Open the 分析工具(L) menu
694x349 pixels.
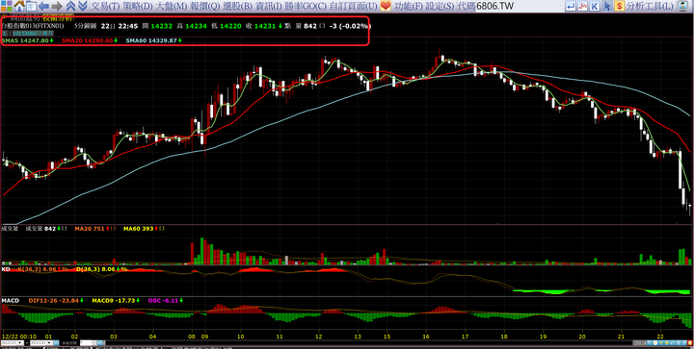(x=650, y=6)
